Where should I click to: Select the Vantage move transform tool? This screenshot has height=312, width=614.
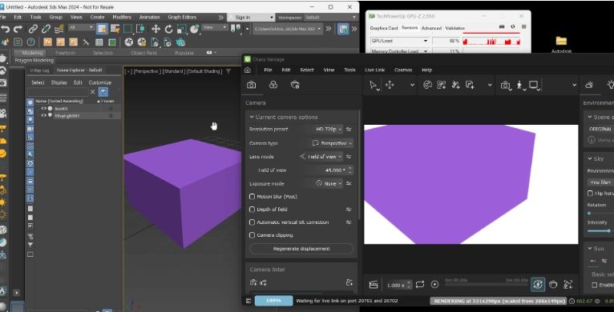click(x=390, y=85)
